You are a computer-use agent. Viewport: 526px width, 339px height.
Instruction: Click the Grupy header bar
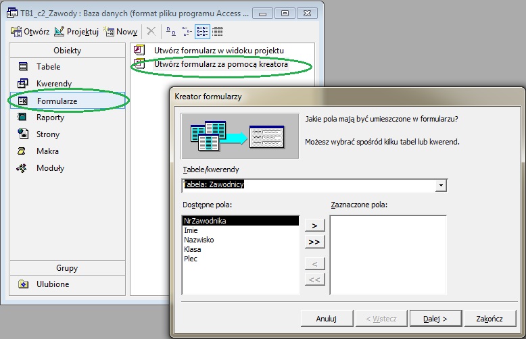67,267
